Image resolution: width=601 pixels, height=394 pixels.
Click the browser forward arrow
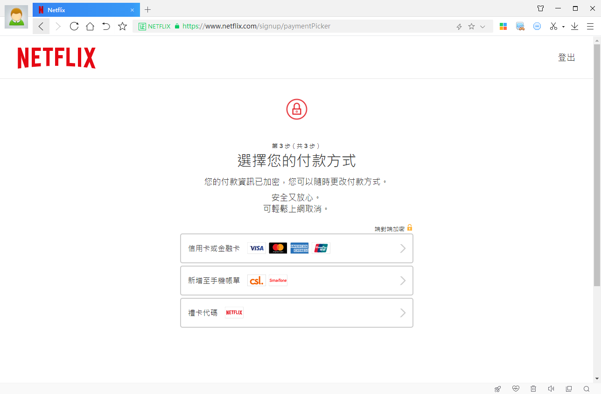[58, 27]
